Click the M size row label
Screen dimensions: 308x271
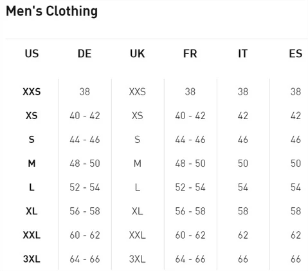(32, 164)
